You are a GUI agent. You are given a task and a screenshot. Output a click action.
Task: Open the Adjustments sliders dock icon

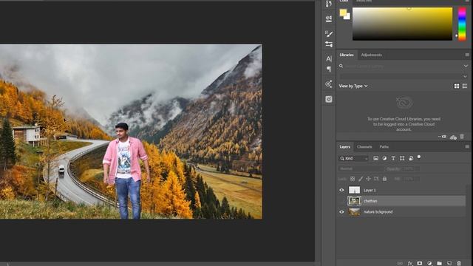(329, 44)
